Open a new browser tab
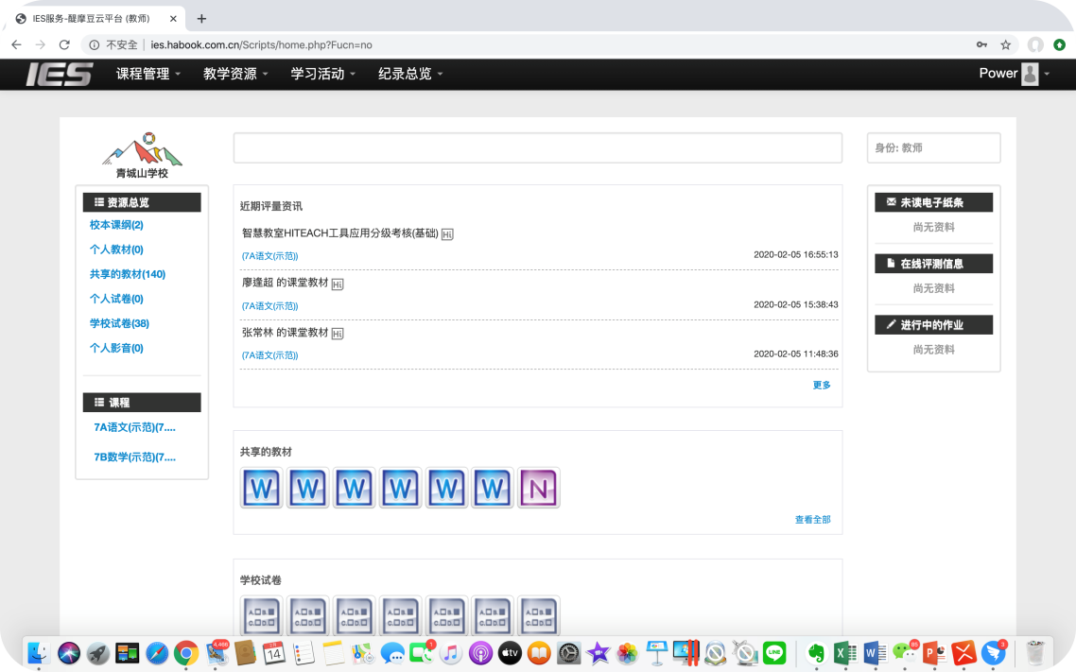Viewport: 1076px width, 672px height. pyautogui.click(x=201, y=19)
